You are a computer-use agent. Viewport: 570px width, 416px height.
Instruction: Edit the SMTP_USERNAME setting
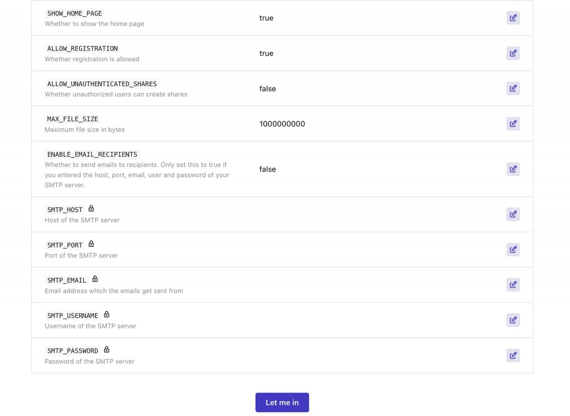click(x=513, y=320)
